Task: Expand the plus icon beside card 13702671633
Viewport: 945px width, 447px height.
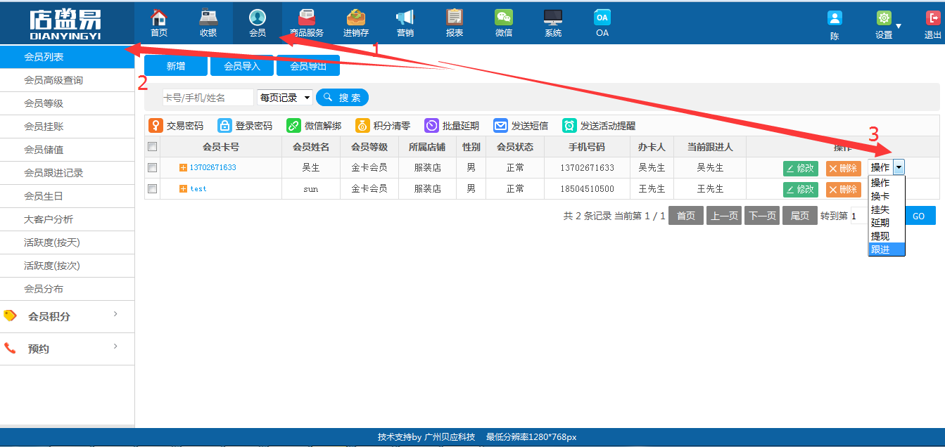Action: (184, 168)
